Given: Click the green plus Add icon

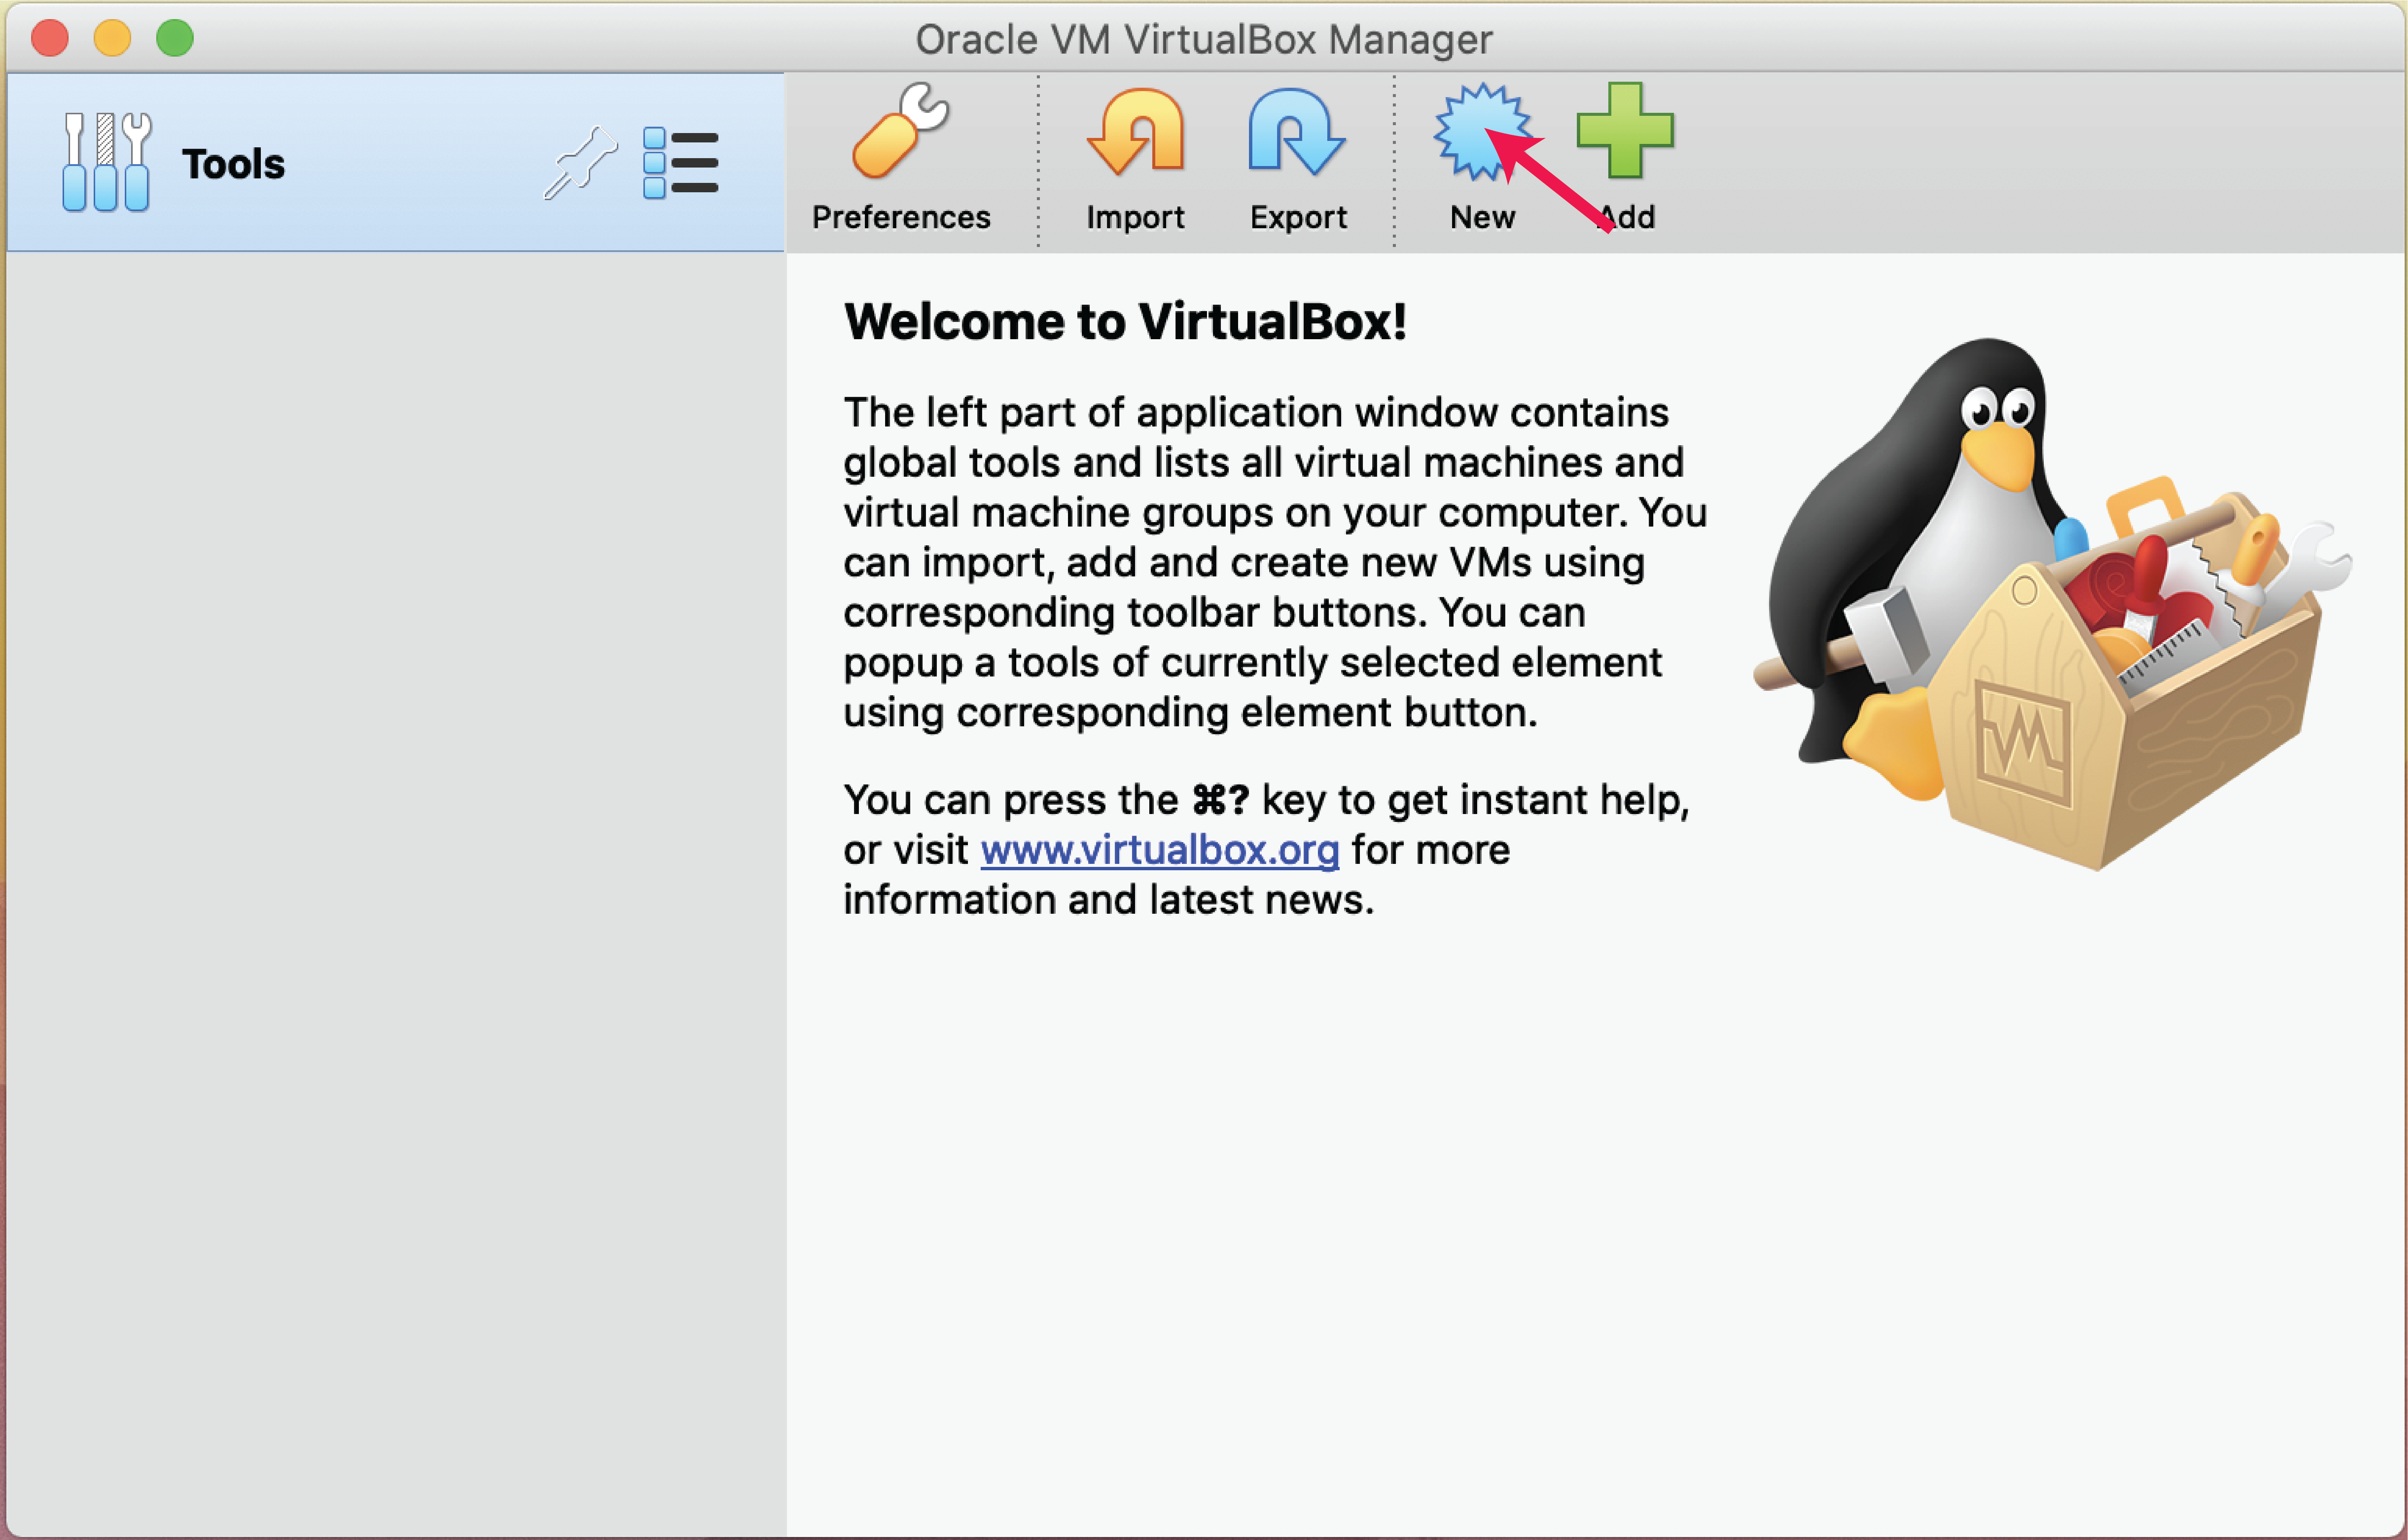Looking at the screenshot, I should [1624, 130].
